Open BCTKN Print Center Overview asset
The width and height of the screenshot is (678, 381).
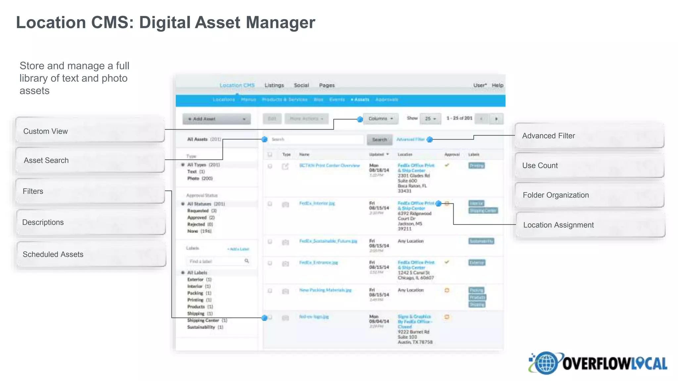click(329, 165)
